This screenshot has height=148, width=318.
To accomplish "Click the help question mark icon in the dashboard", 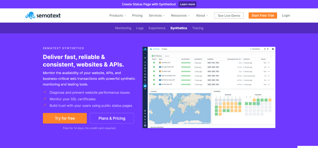I will click(x=273, y=49).
